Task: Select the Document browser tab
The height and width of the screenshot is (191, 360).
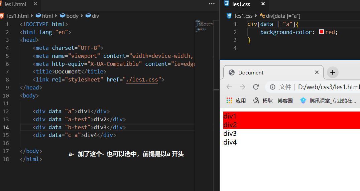Action: 273,72
